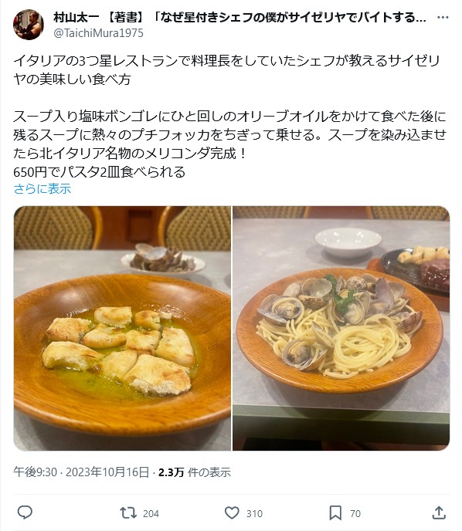Open the soaked focaccia bowl photo
The height and width of the screenshot is (531, 462).
click(x=122, y=328)
